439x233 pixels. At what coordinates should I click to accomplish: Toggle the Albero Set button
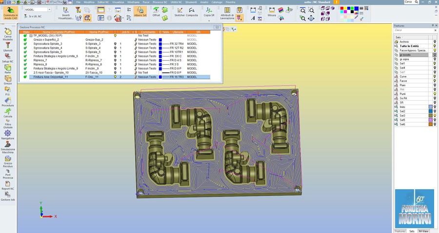click(140, 12)
